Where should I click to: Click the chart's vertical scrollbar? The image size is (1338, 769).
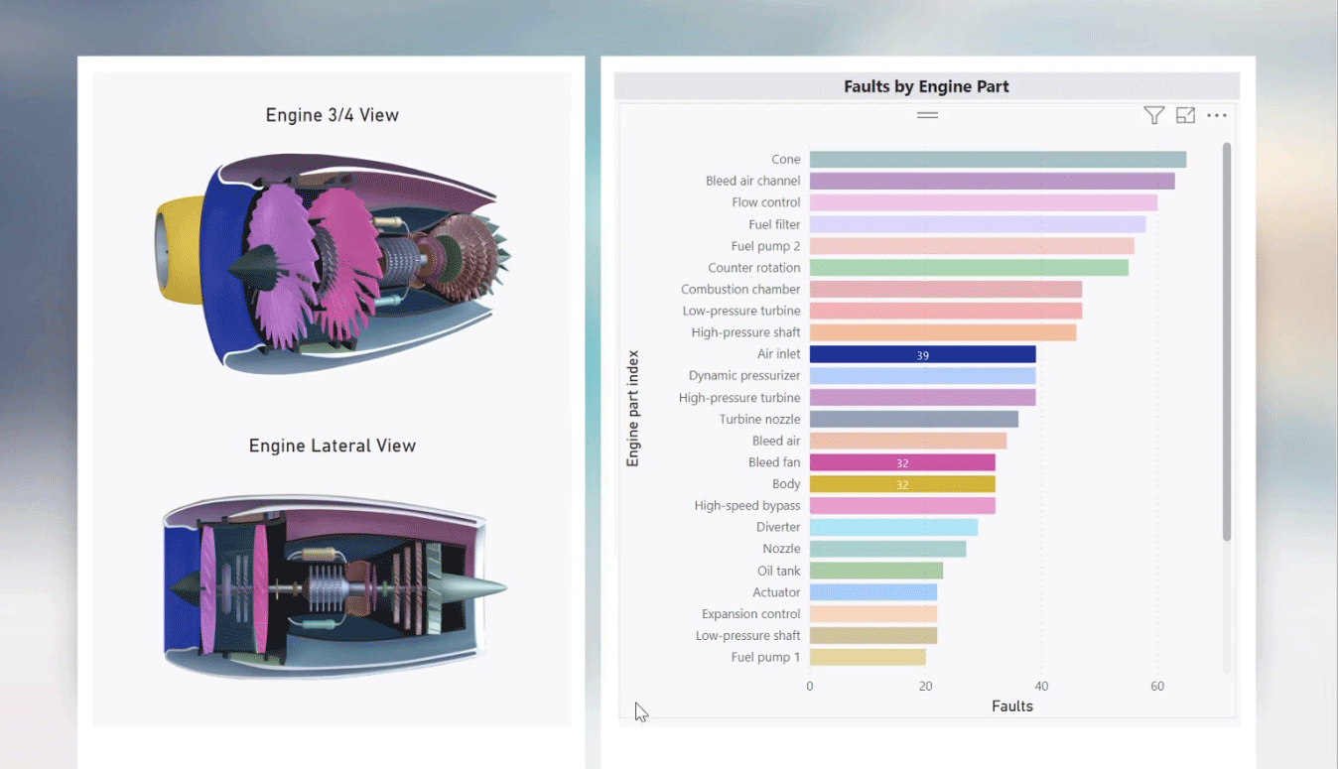click(1227, 342)
